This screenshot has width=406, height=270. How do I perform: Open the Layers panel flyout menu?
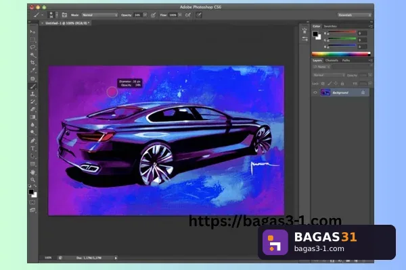point(371,60)
